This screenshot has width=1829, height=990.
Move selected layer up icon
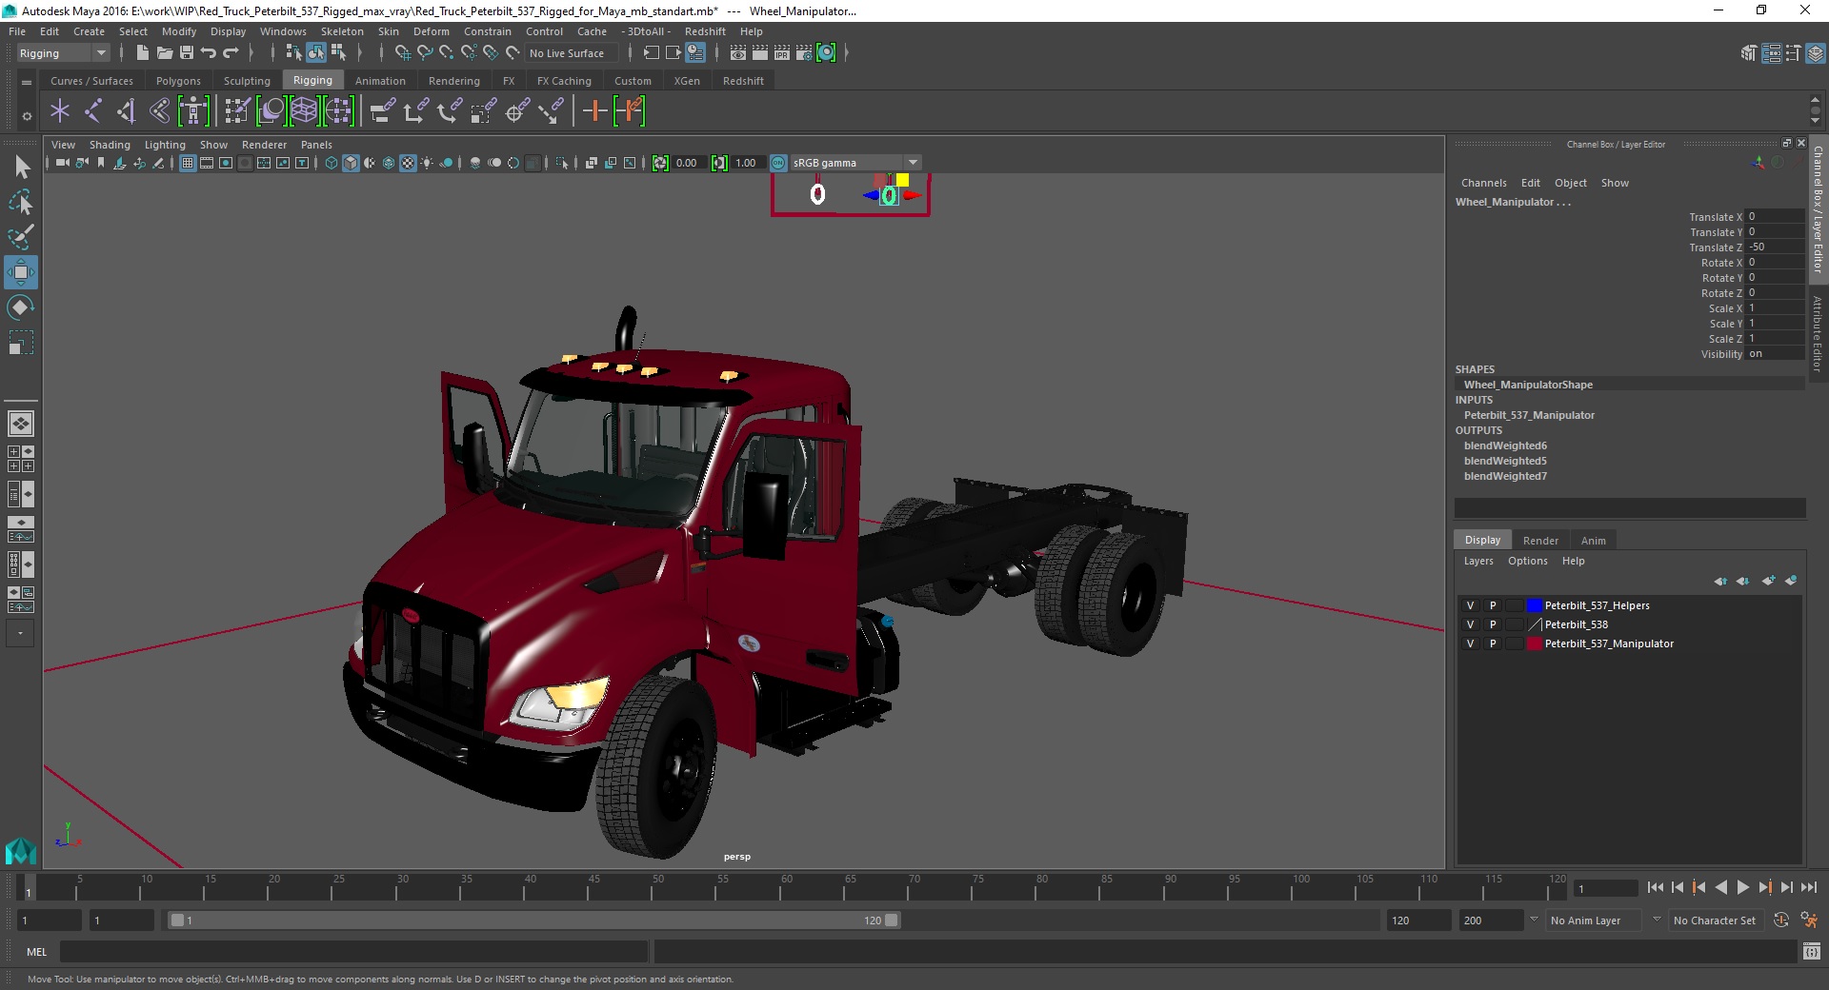[x=1720, y=581]
